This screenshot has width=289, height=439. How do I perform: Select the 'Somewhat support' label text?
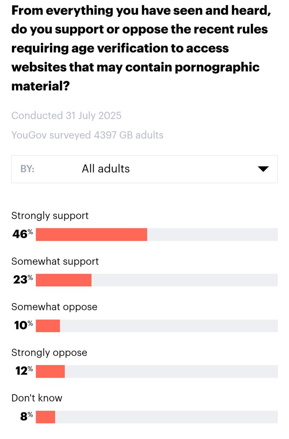pos(55,262)
